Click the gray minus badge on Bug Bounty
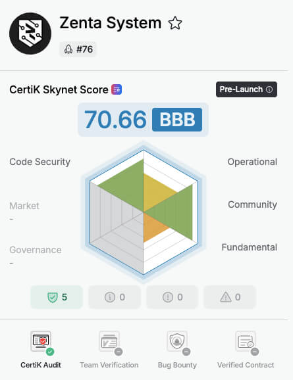This screenshot has width=293, height=380. tap(186, 352)
